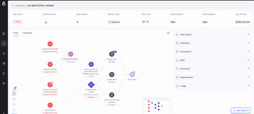Select the GCP Service Account Used From Endpoint node

coord(50,84)
